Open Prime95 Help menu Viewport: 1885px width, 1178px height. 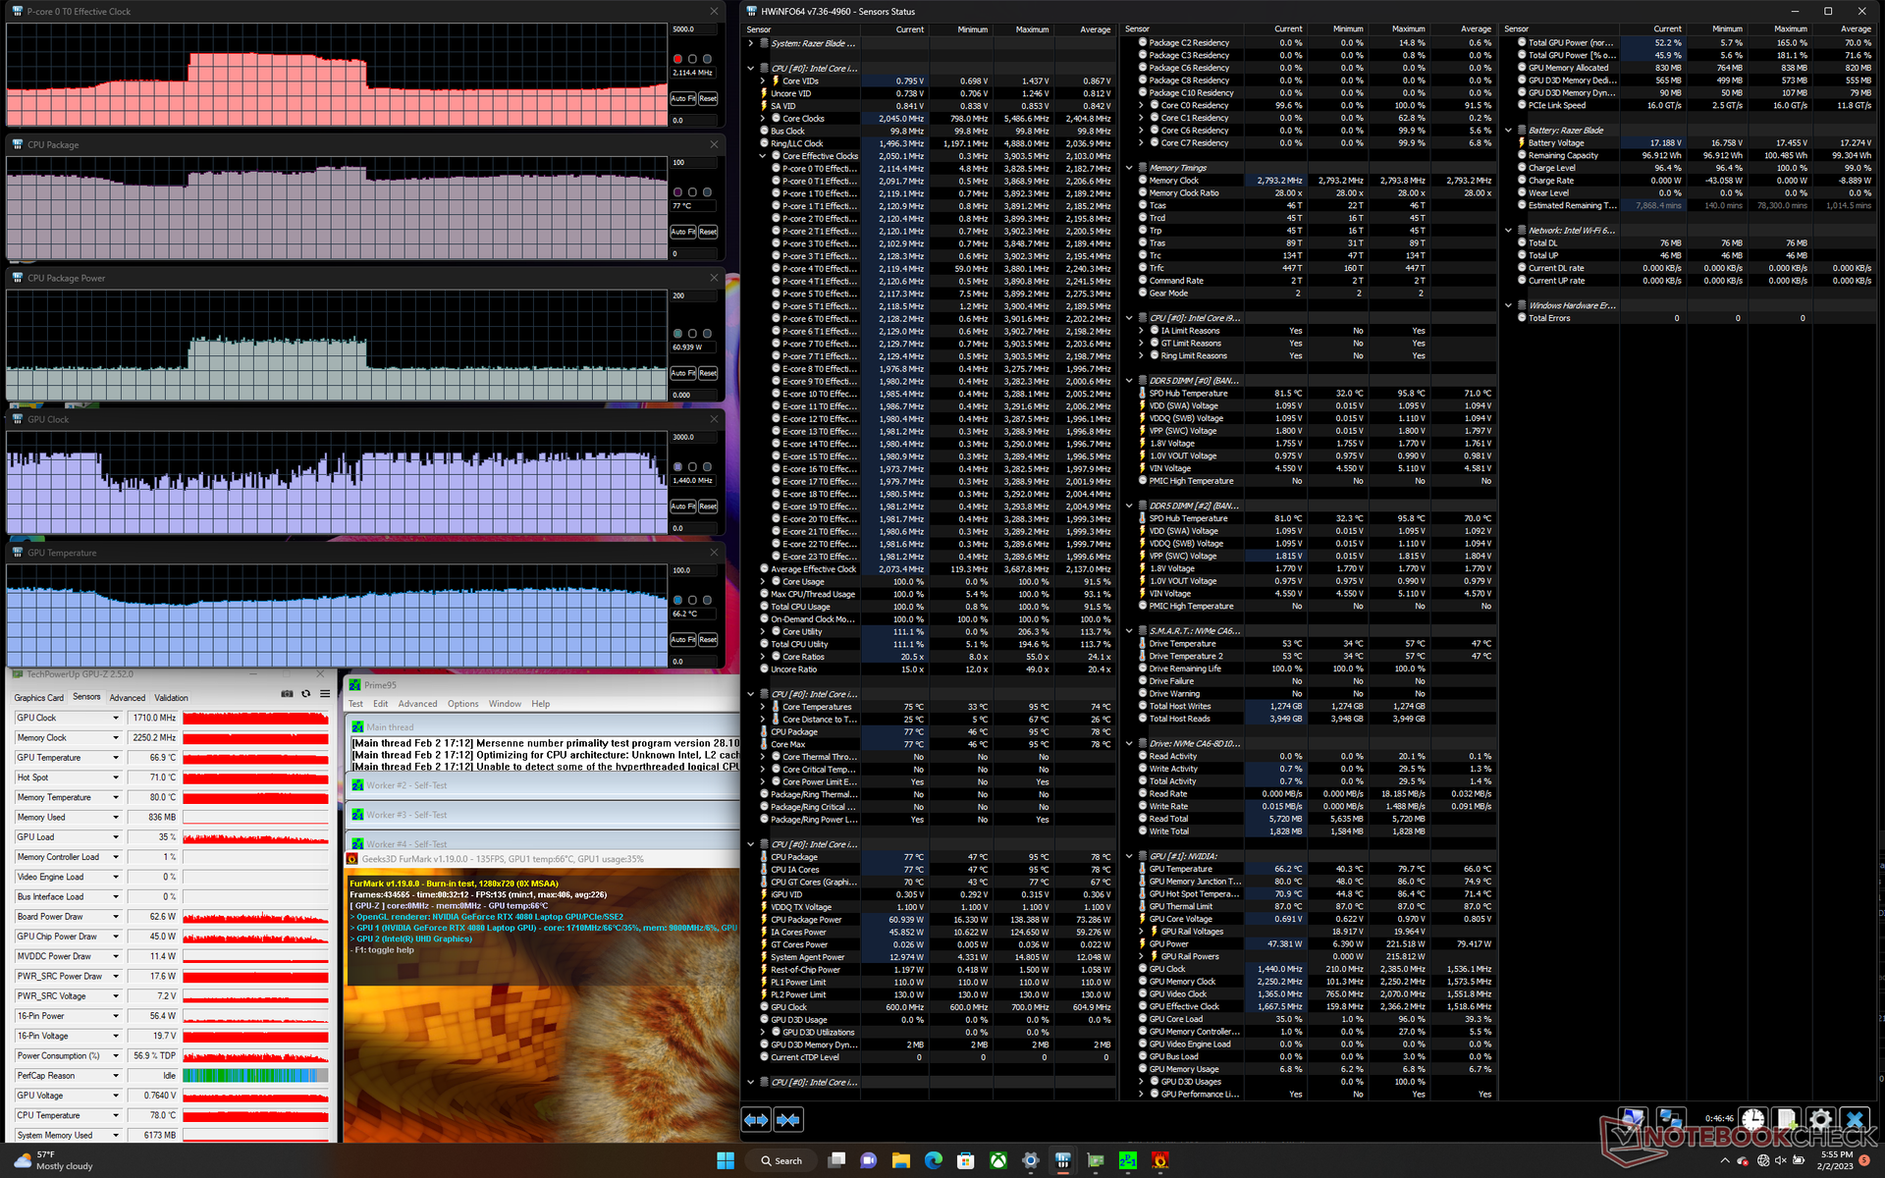(541, 704)
